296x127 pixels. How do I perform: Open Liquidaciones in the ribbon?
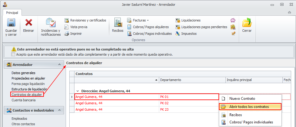(x=188, y=20)
